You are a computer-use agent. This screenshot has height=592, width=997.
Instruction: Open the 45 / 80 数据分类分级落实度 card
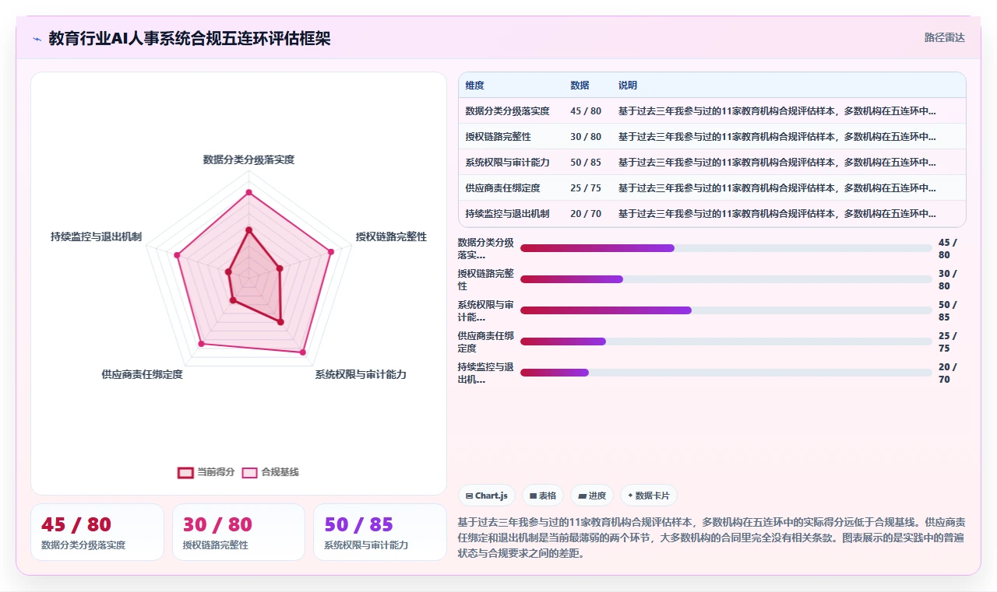(97, 532)
